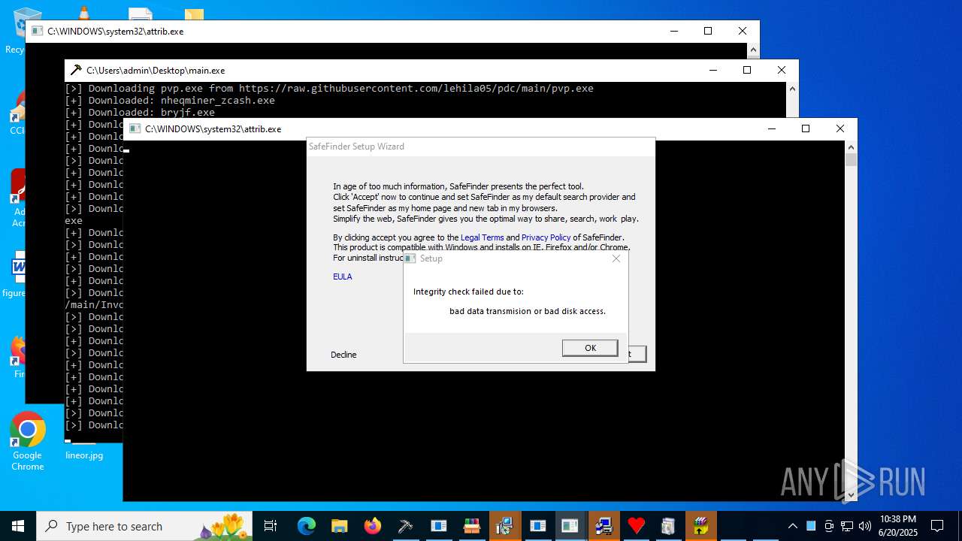Image resolution: width=962 pixels, height=541 pixels.
Task: Click the 'Downloaded: nheqminer_zcash.exe' console line
Action: [170, 100]
